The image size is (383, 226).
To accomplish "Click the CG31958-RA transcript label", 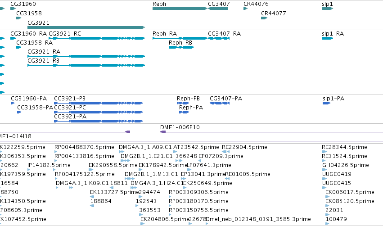I will click(x=35, y=42).
